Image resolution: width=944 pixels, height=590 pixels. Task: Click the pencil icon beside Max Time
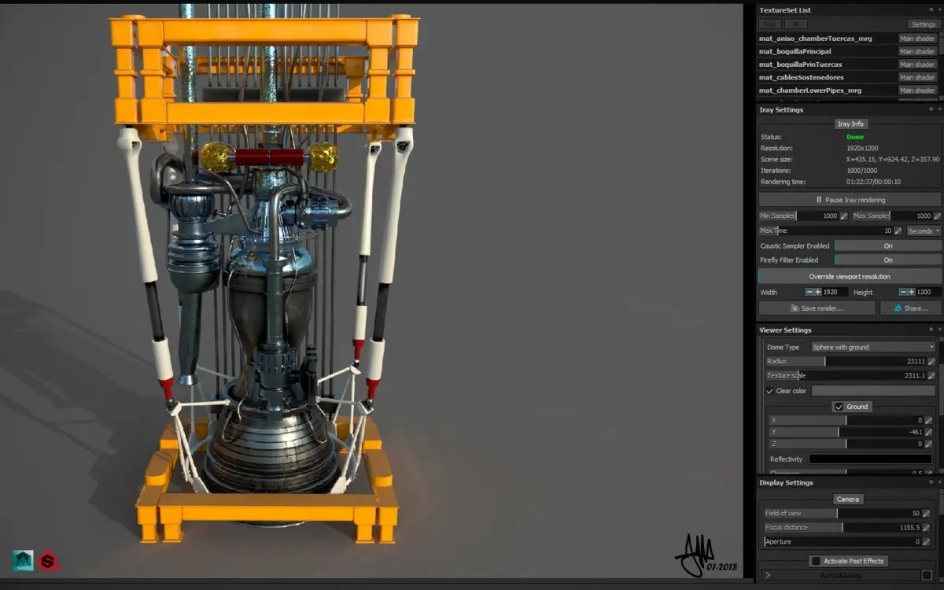[x=898, y=230]
